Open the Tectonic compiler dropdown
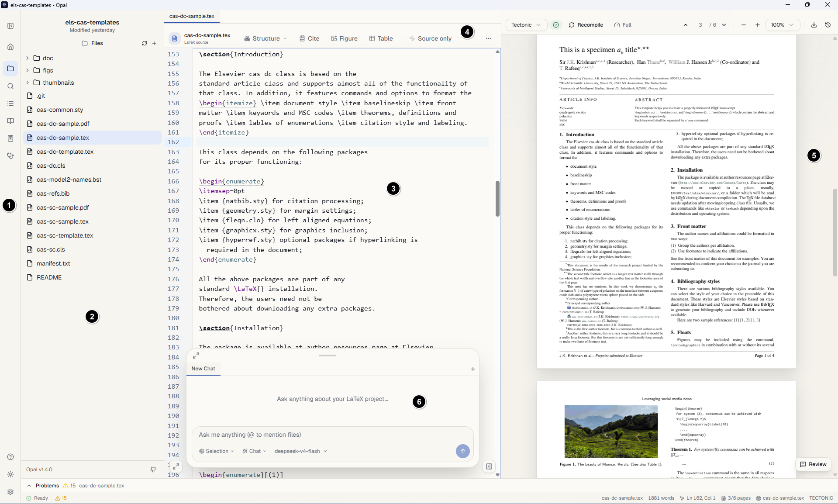 [x=526, y=25]
